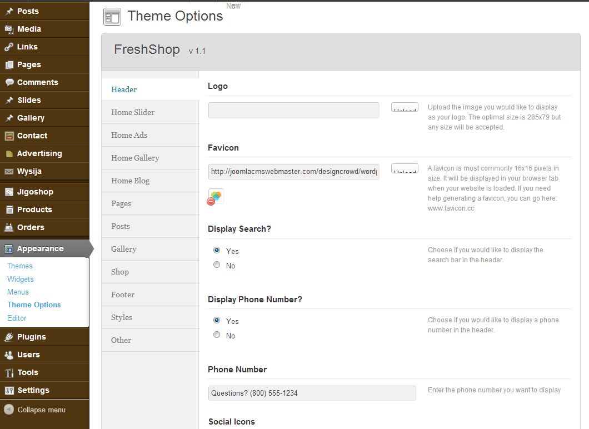Click the Contact form icon
The height and width of the screenshot is (429, 589).
tap(9, 136)
